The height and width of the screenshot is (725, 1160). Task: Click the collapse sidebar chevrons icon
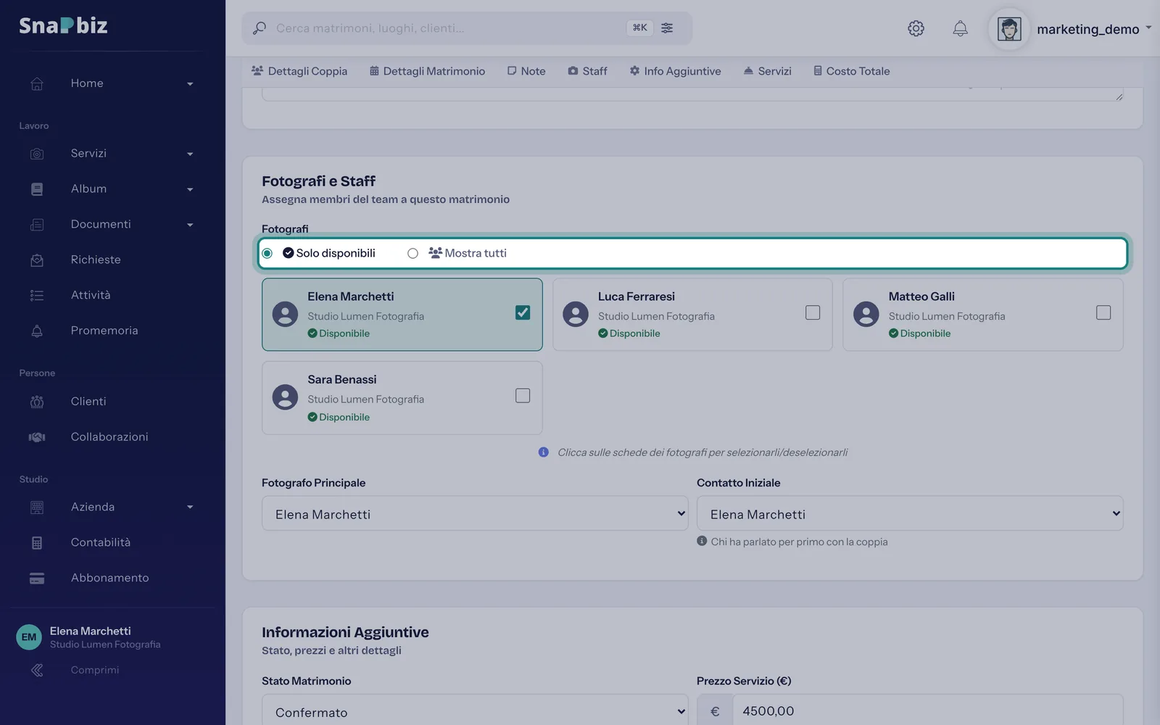click(x=37, y=670)
